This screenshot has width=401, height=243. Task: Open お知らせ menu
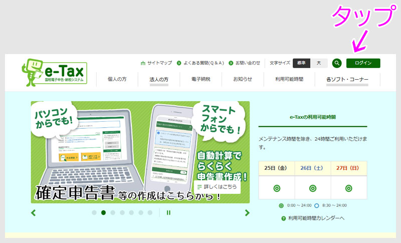(x=243, y=79)
